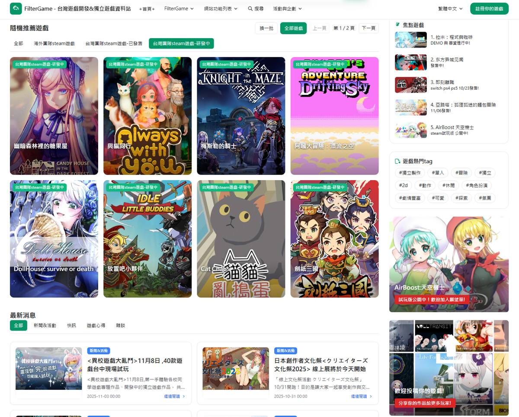Select the 海外團隊steam遊戲 filter tab

tap(54, 44)
